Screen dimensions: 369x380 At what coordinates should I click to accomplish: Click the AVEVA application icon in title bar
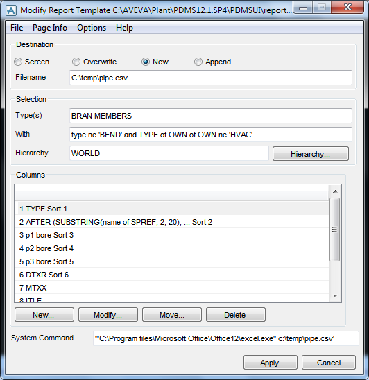[11, 10]
